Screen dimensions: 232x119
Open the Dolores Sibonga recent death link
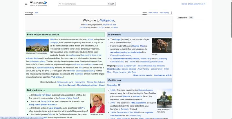pyautogui.click(x=129, y=69)
